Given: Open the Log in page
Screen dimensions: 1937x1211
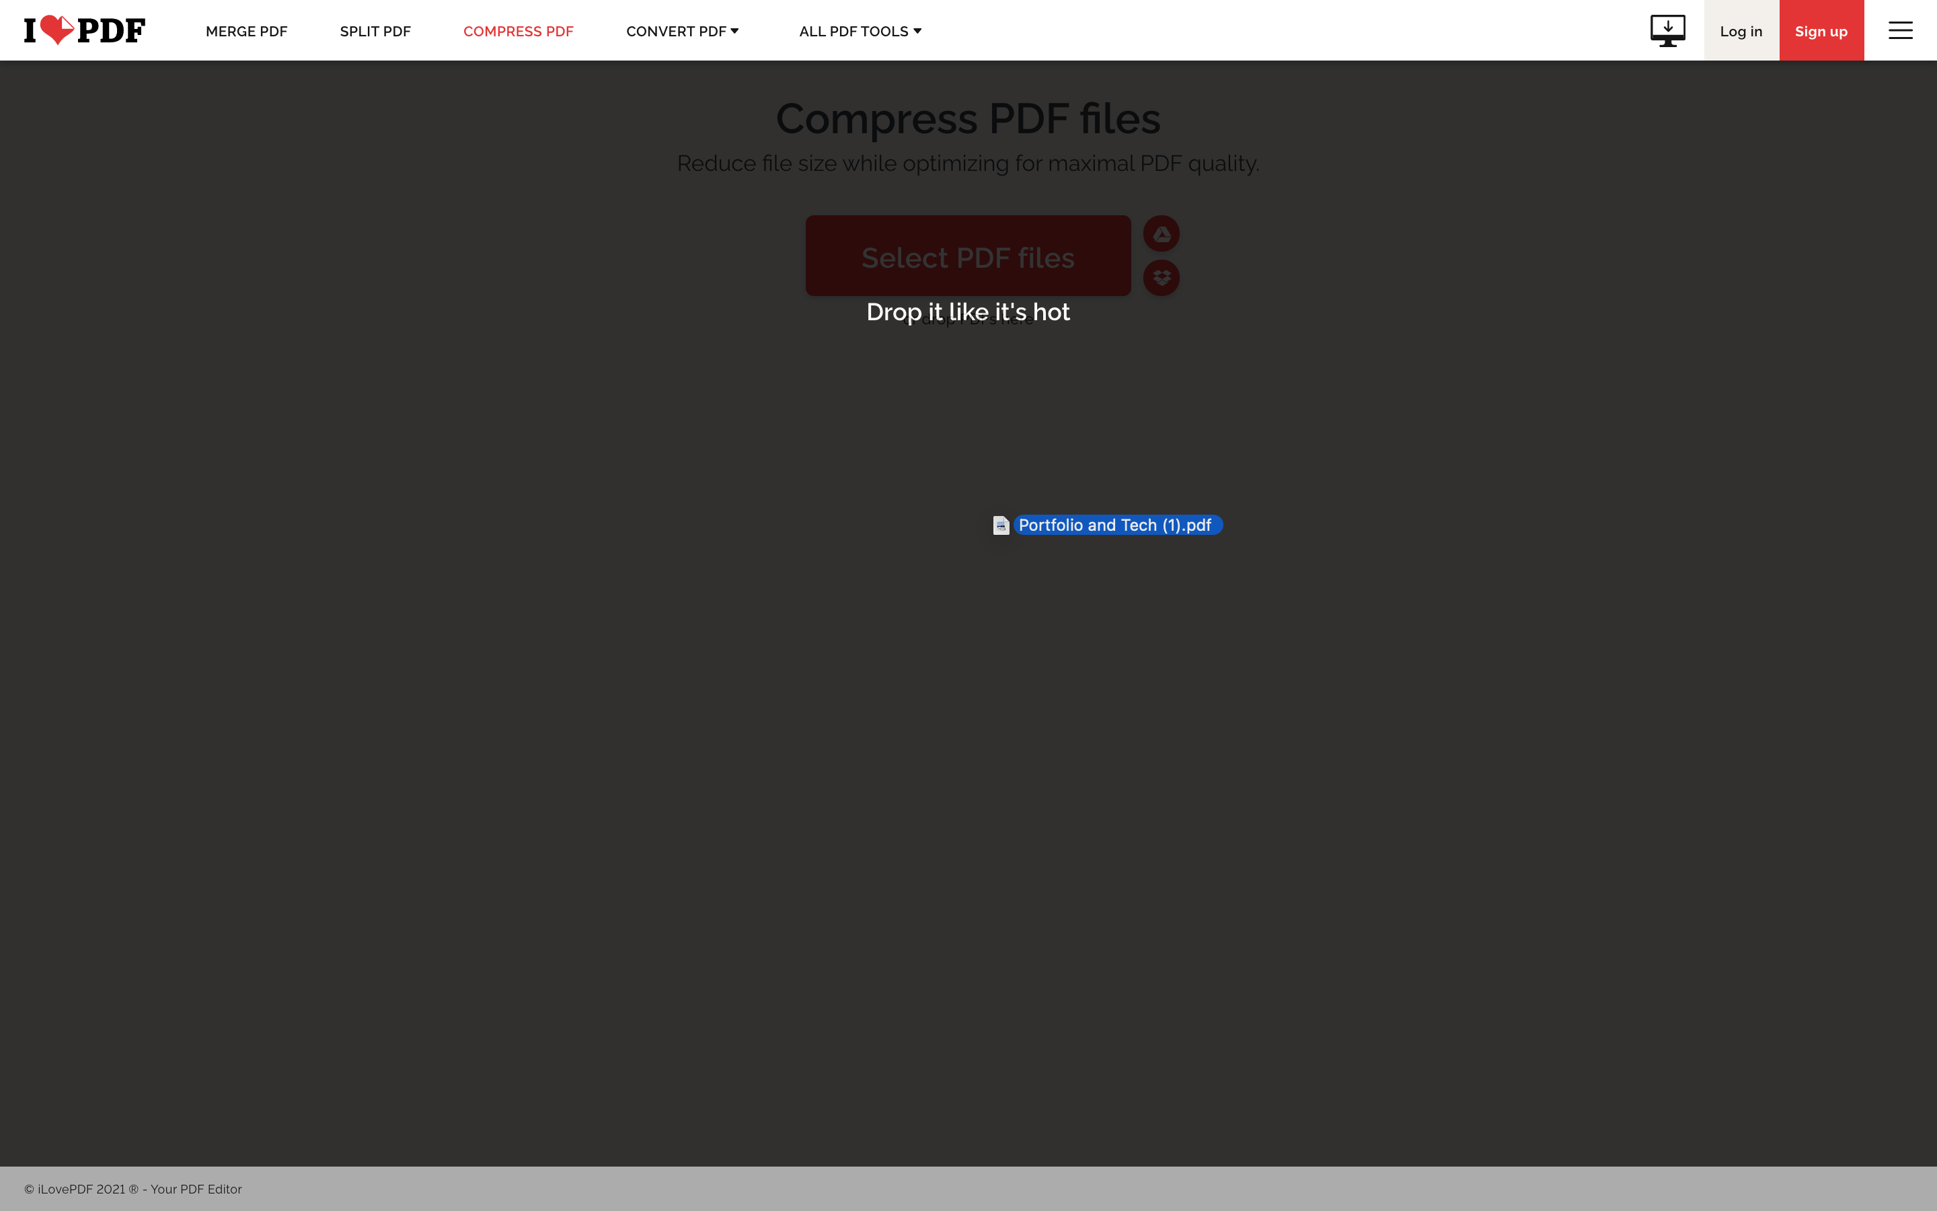Looking at the screenshot, I should pyautogui.click(x=1740, y=30).
